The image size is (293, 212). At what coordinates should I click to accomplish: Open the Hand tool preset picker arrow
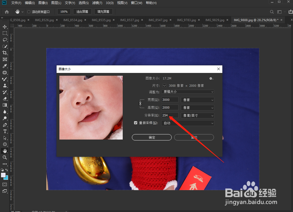(22, 12)
